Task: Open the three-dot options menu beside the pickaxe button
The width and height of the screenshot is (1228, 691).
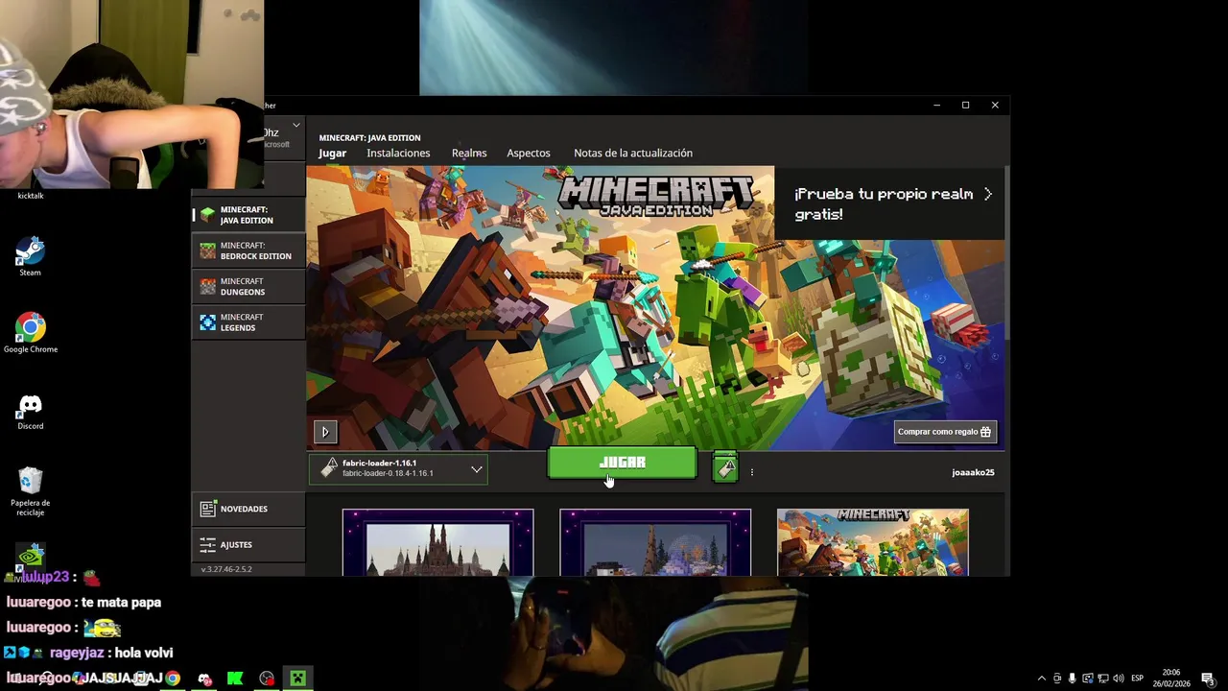Action: point(752,472)
